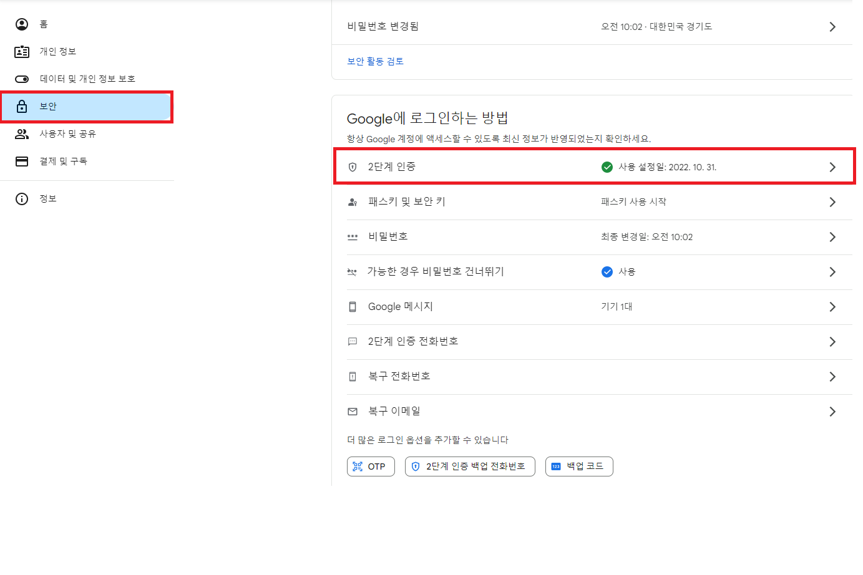Viewport: 863px width, 575px height.
Task: Click the blue check next to 사용
Action: (x=607, y=272)
